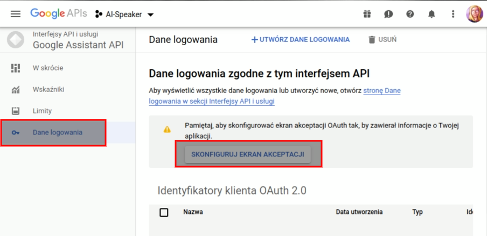487x236 pixels.
Task: Click the 'Dane logowania' page title
Action: (x=183, y=40)
